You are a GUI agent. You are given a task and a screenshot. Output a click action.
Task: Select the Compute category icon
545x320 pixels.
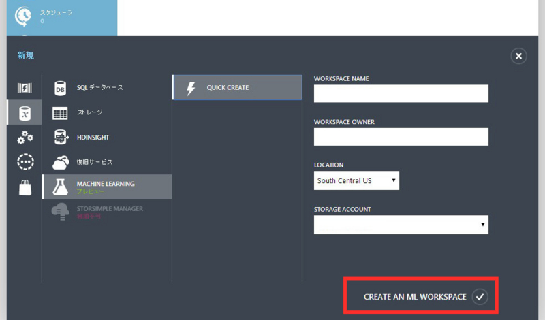pyautogui.click(x=25, y=88)
